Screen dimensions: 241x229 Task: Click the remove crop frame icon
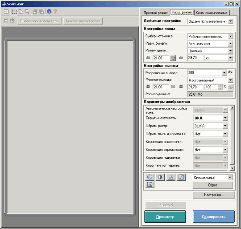click(12, 21)
